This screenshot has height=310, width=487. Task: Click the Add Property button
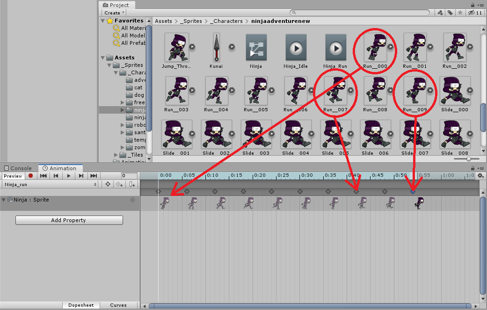click(69, 220)
